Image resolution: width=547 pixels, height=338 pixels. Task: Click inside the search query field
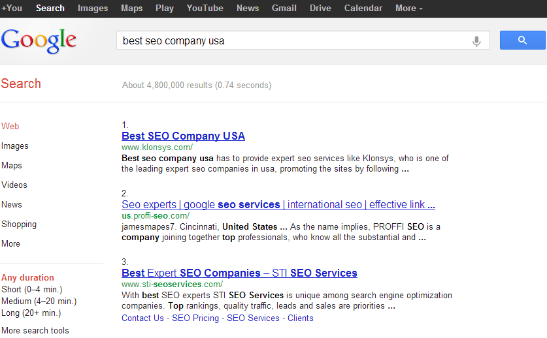(x=293, y=40)
